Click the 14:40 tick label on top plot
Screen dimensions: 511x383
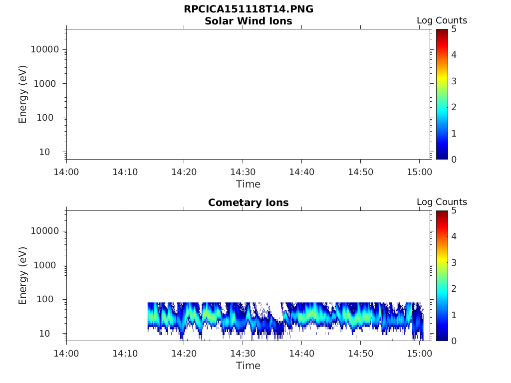(302, 172)
